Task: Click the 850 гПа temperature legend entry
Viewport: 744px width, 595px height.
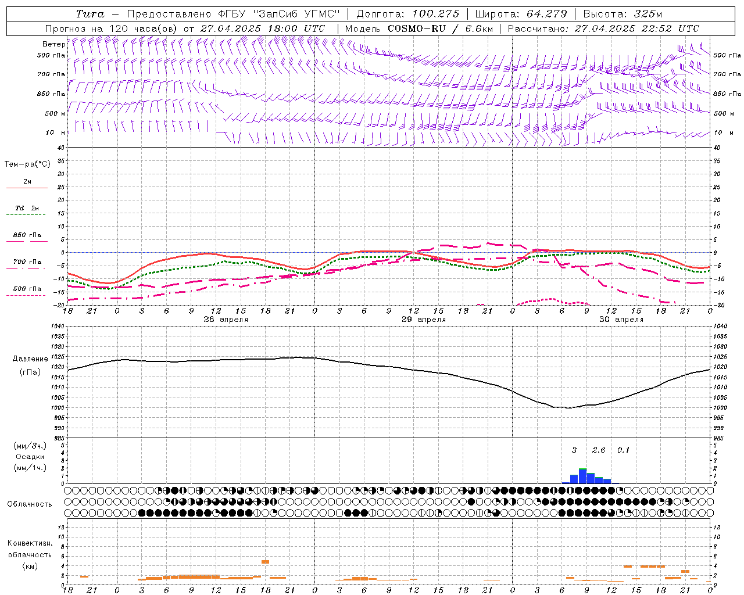Action: (x=27, y=235)
